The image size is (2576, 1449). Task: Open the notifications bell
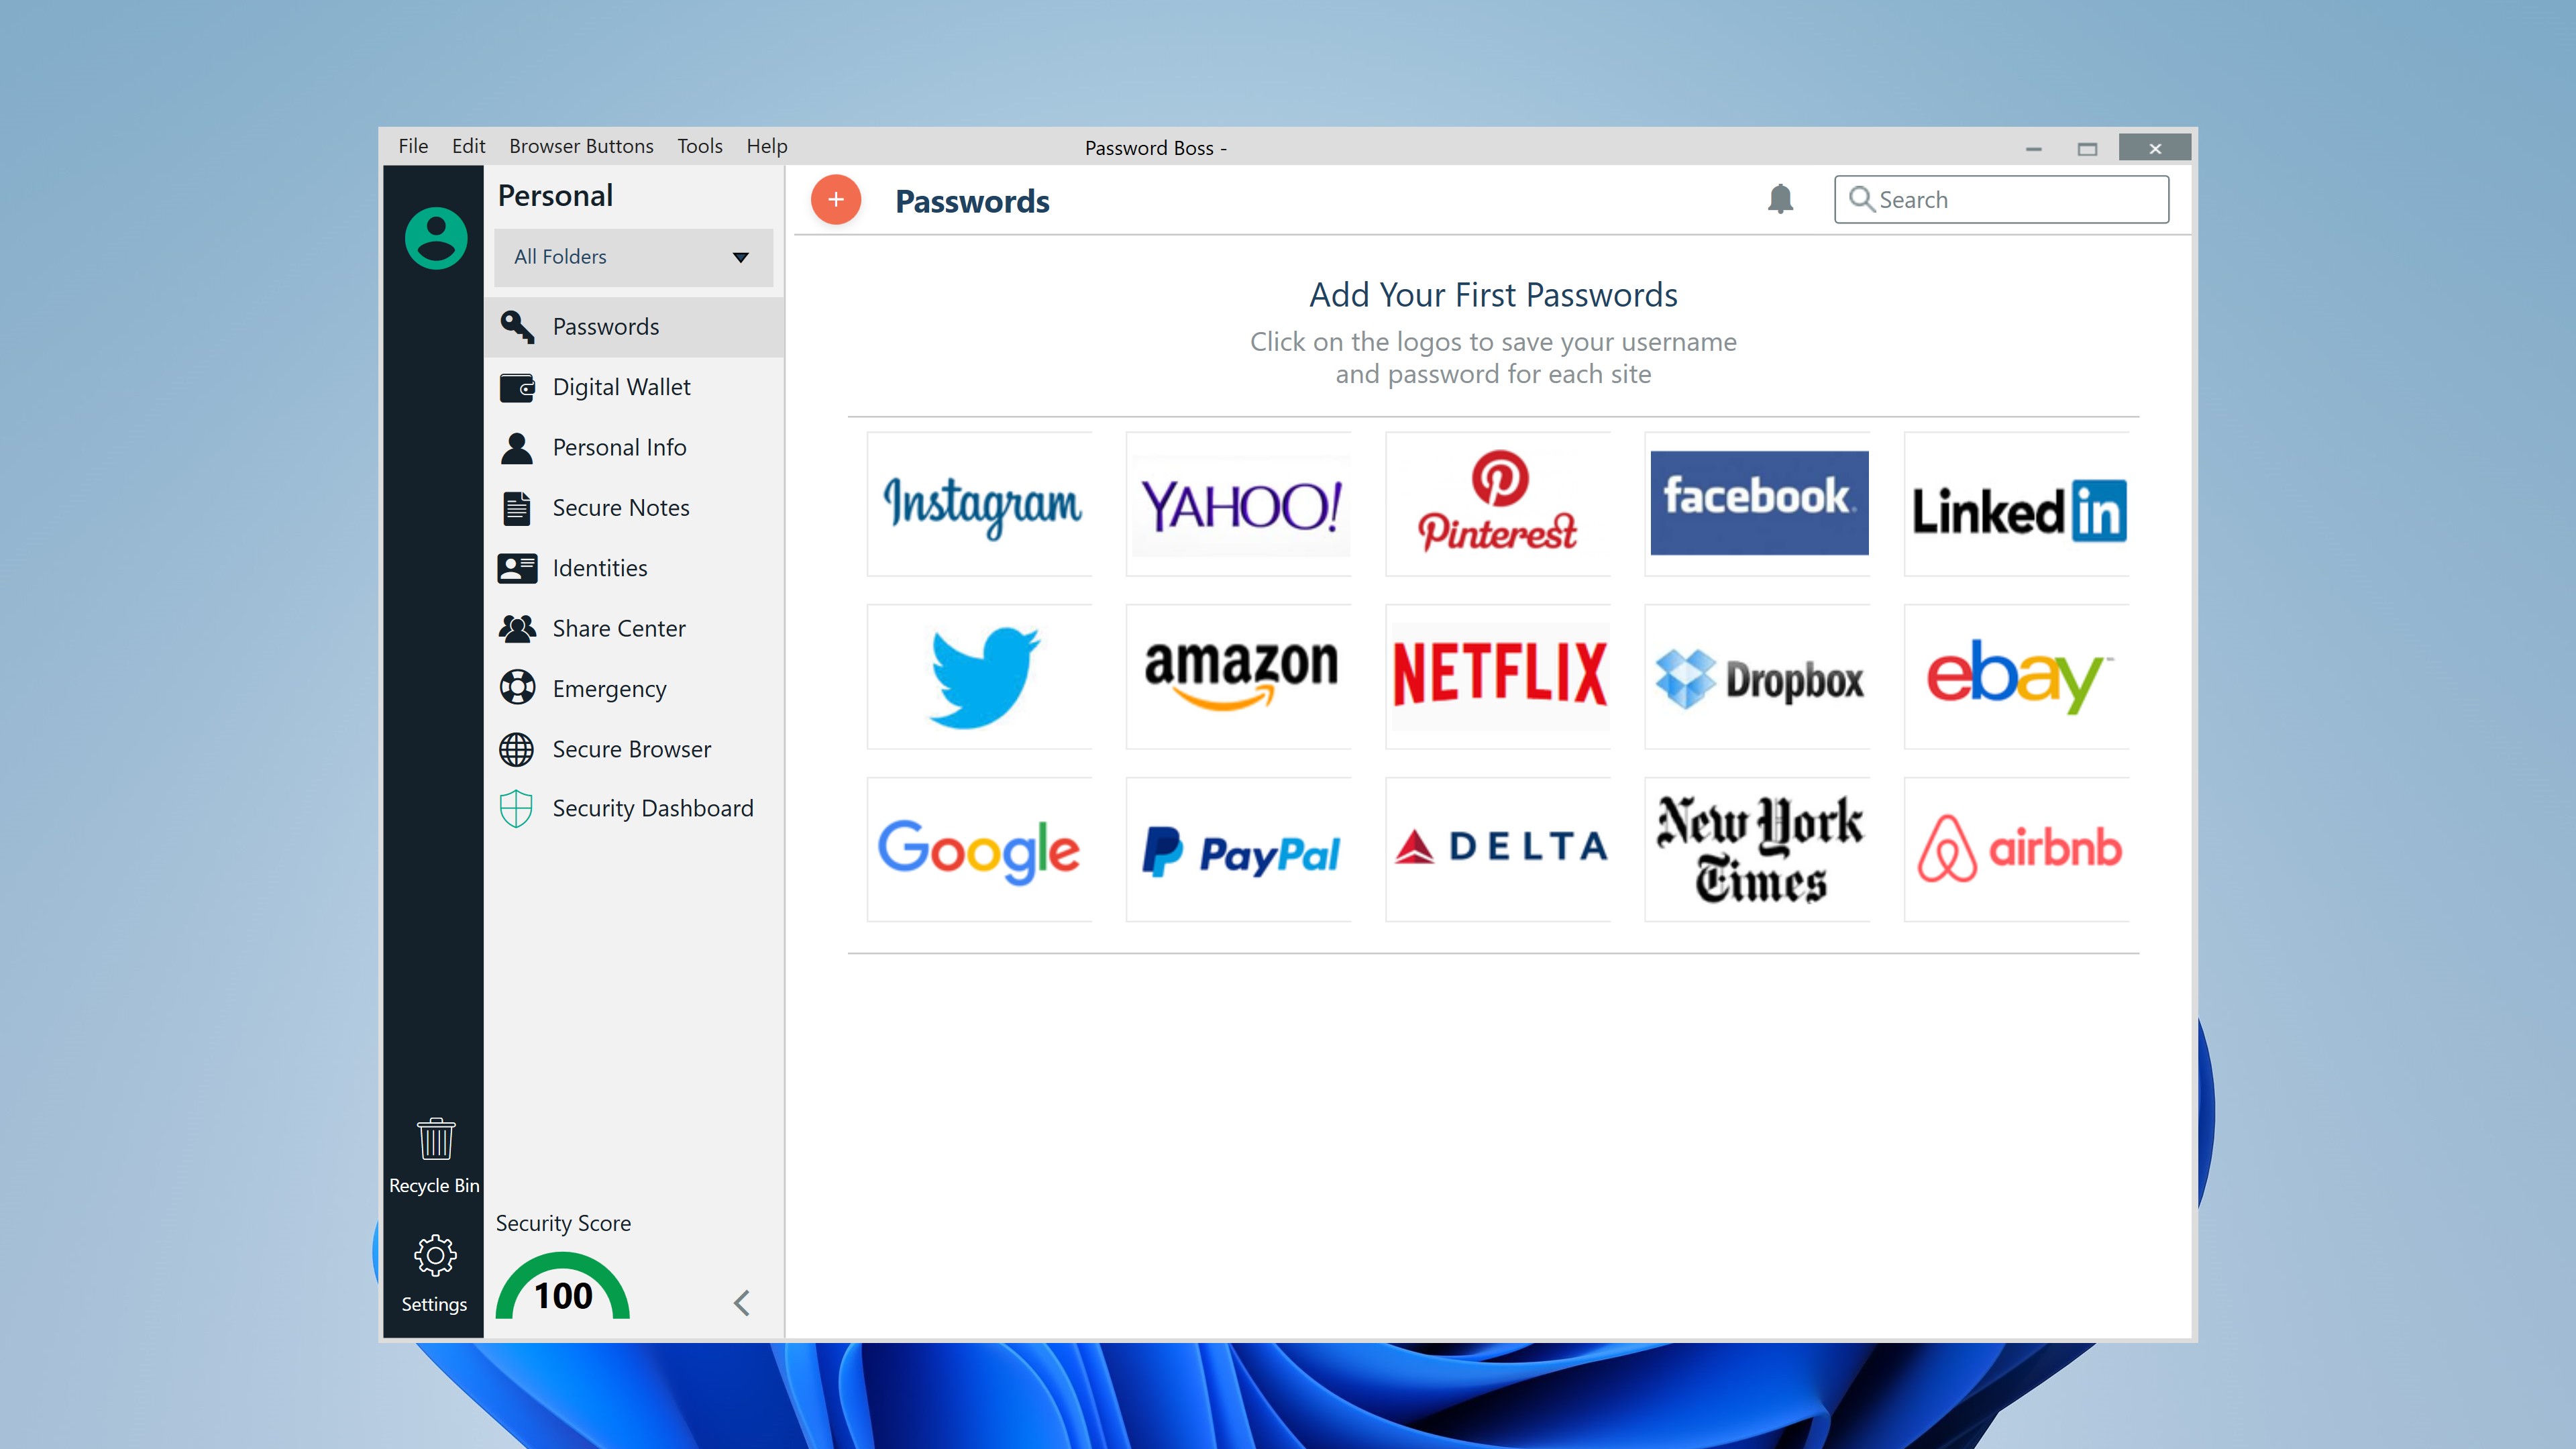click(1780, 199)
